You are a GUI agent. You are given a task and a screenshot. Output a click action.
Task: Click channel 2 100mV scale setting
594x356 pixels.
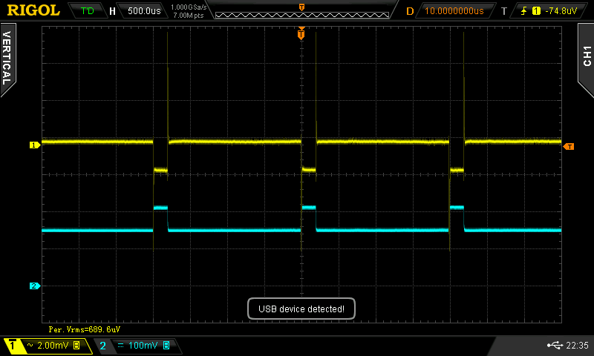point(143,345)
